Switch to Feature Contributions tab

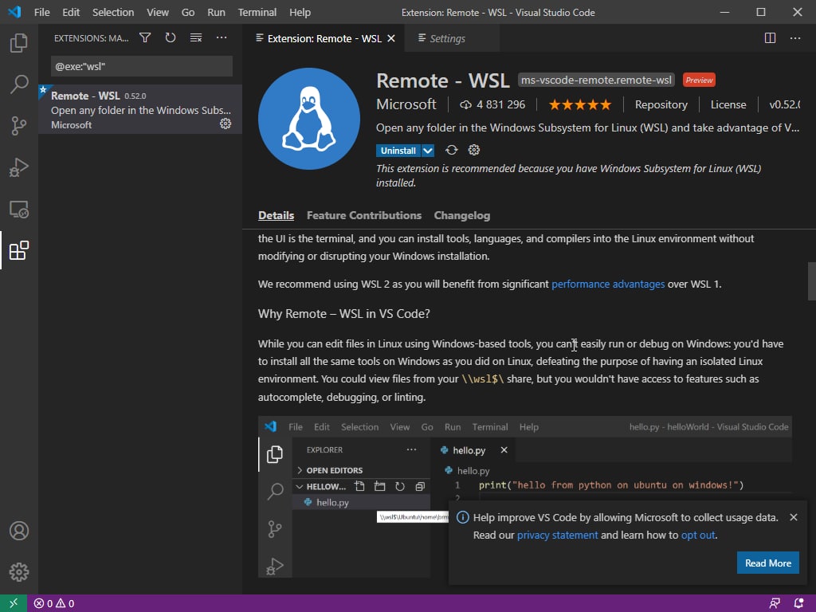click(363, 215)
